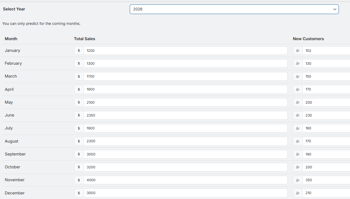Click the chevron arrow of year selector
This screenshot has height=199, width=350.
335,9
